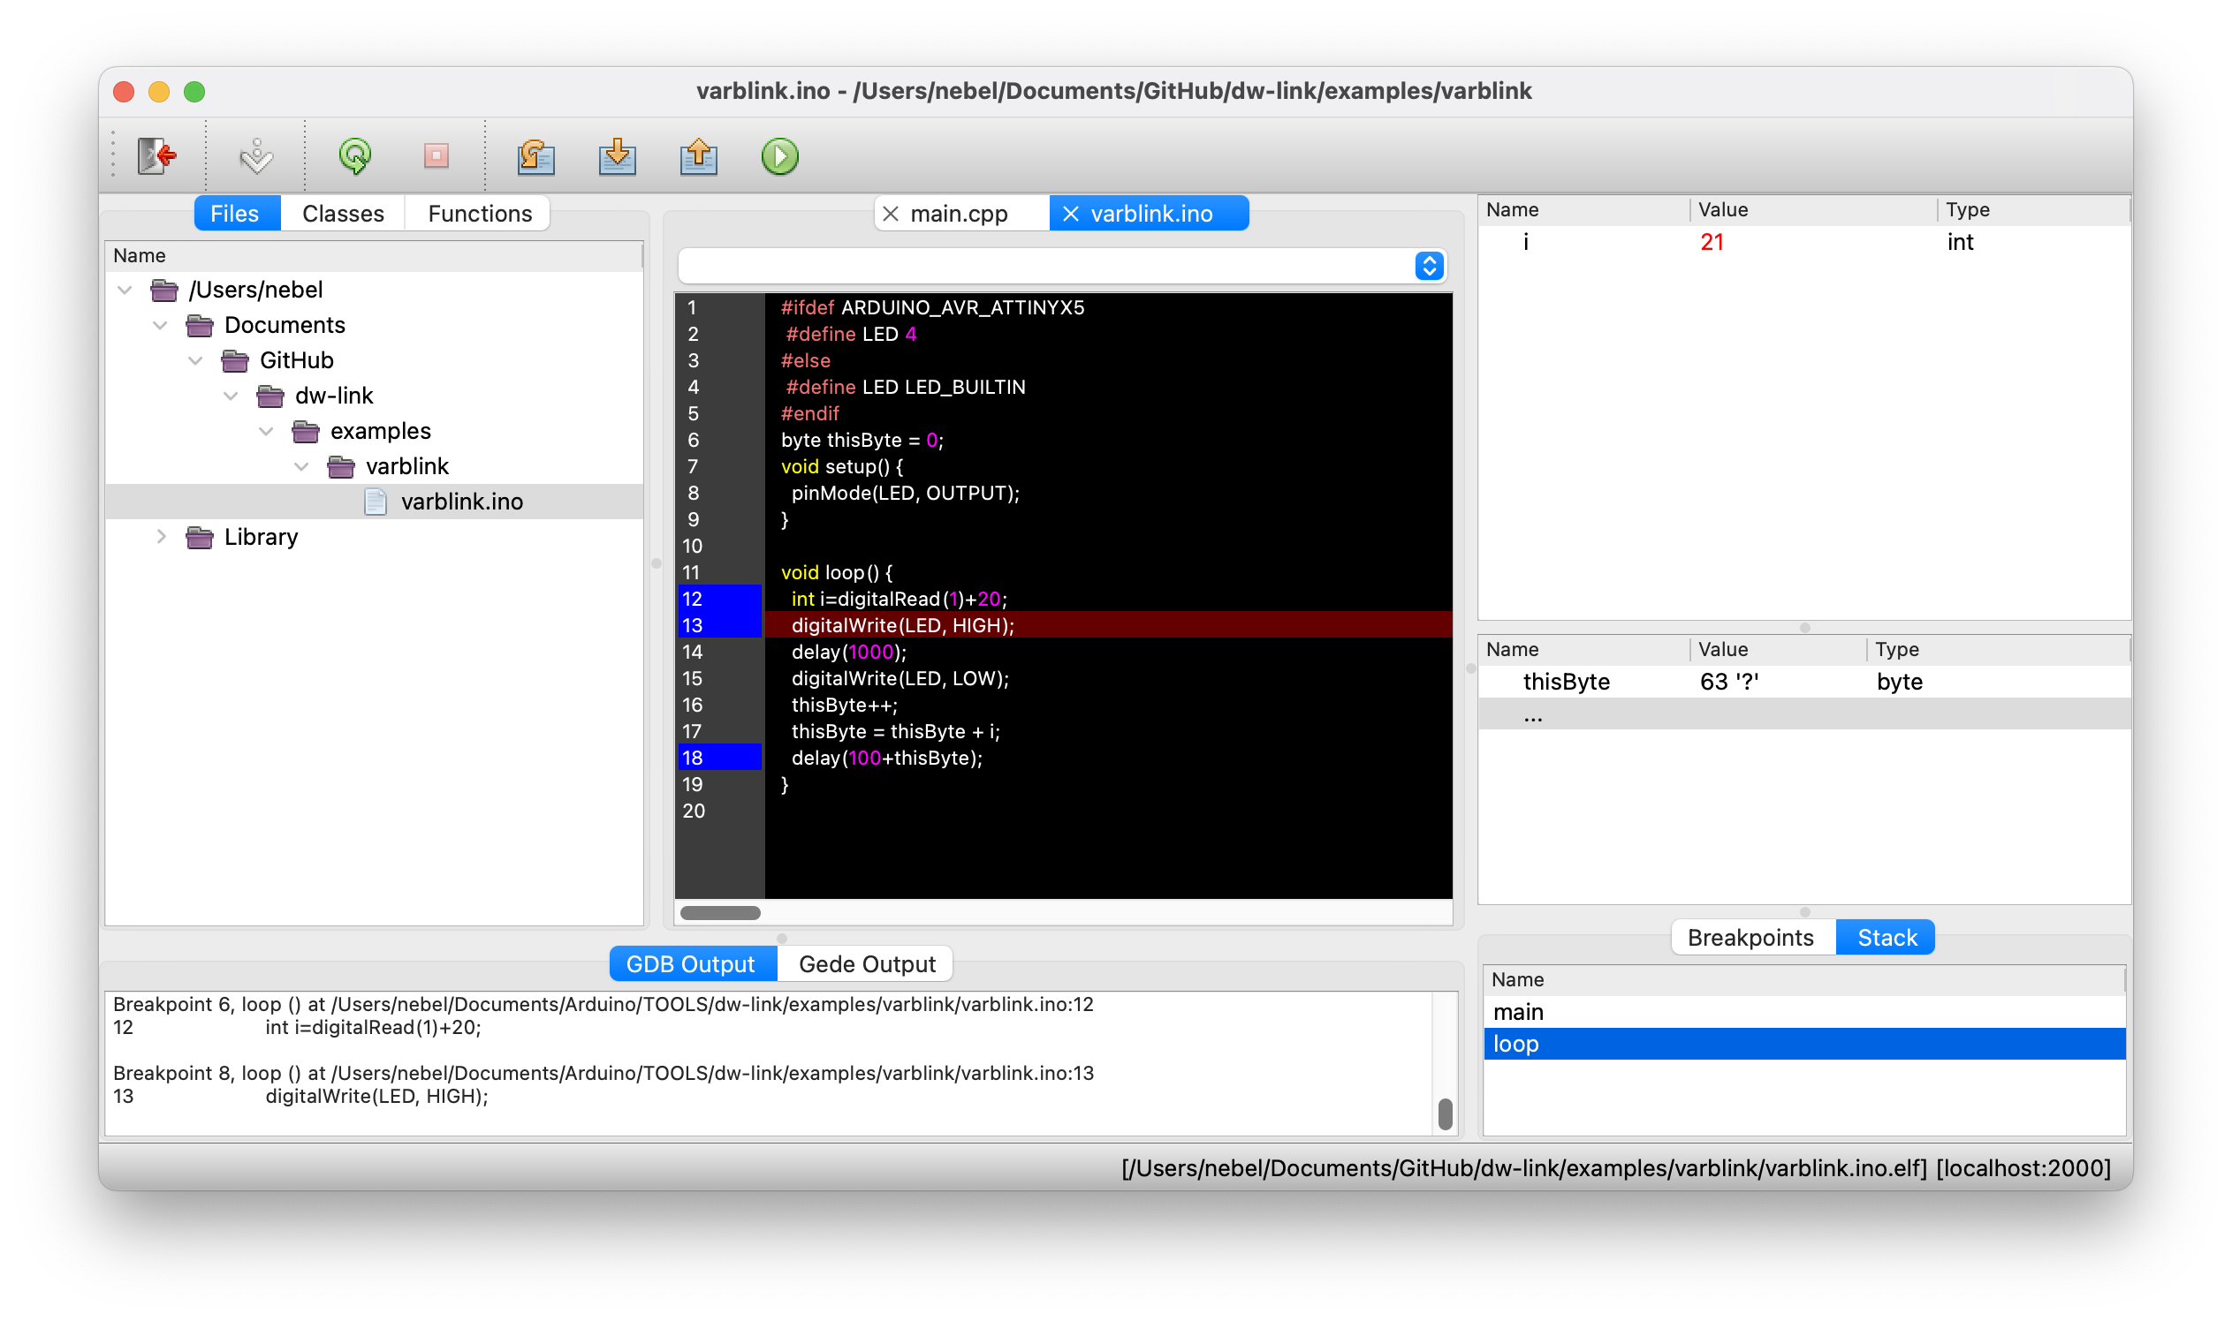This screenshot has width=2232, height=1321.
Task: Close the main.cpp tab with its X
Action: point(890,215)
